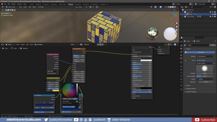Click the brightness value slider beside color wheel

point(77,90)
